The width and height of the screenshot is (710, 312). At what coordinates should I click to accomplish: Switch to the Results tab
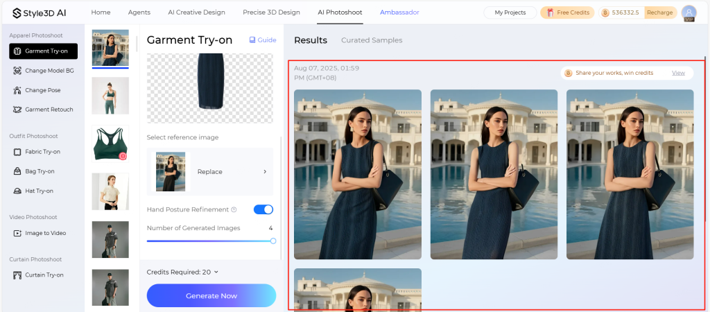pos(311,40)
